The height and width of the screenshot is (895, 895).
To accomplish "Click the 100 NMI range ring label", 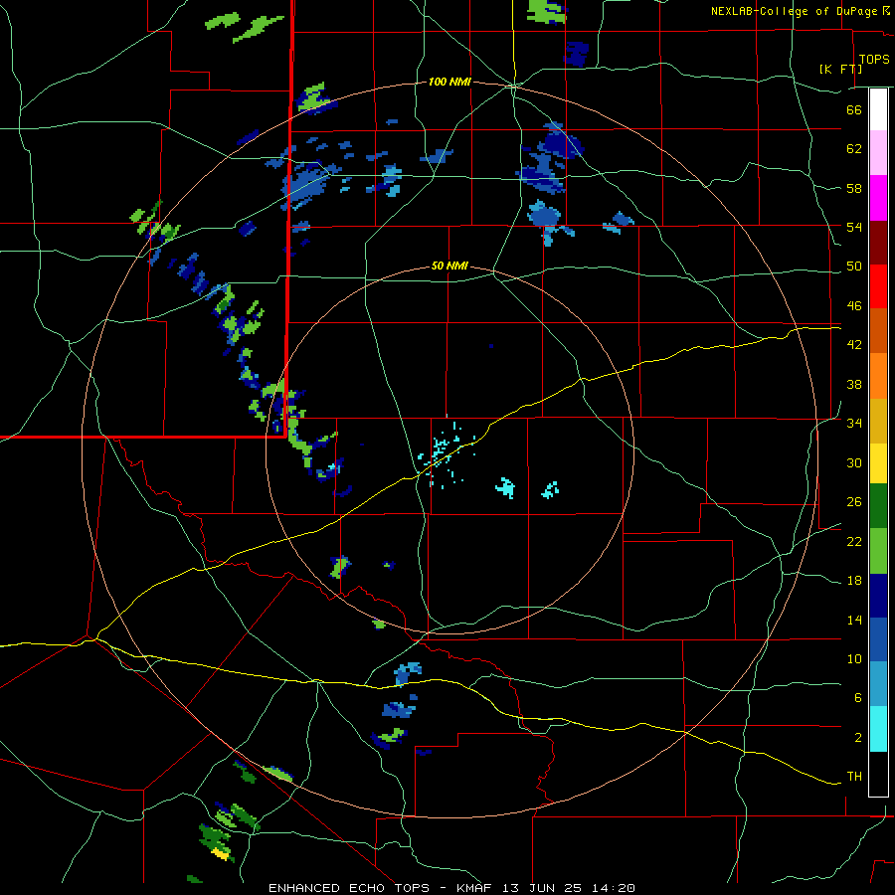I will pos(449,83).
